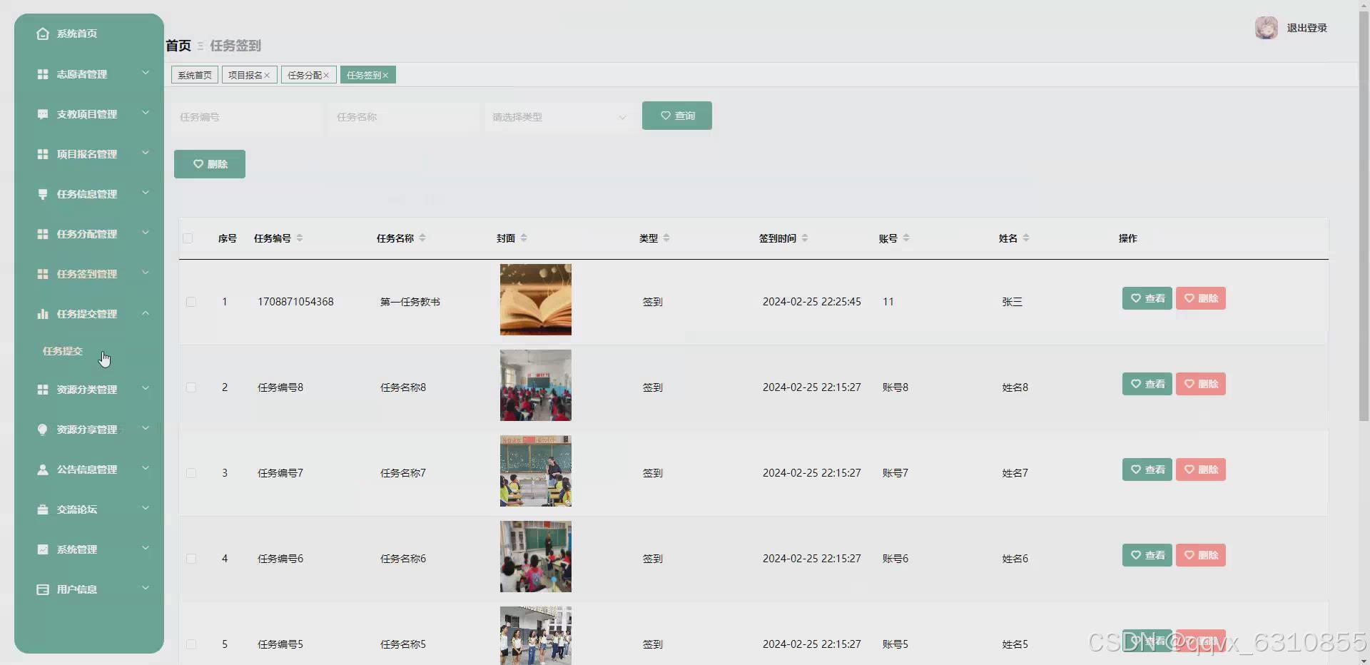Click the grid icon beside 任务签到管理
1370x665 pixels.
(x=43, y=274)
